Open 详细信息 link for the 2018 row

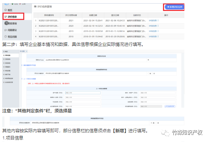(x=153, y=36)
